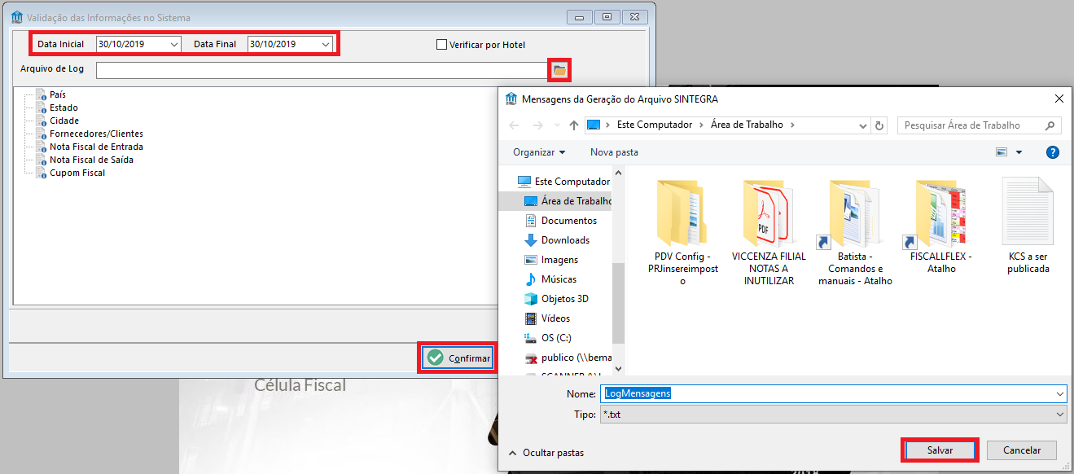Viewport: 1074px width, 474px height.
Task: Select the Cidade tree item icon
Action: point(42,121)
